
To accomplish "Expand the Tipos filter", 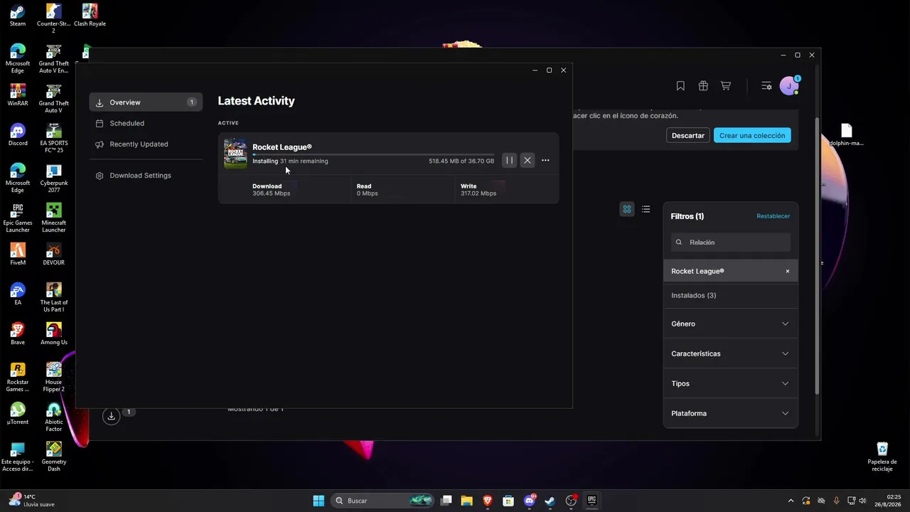I will tap(731, 383).
